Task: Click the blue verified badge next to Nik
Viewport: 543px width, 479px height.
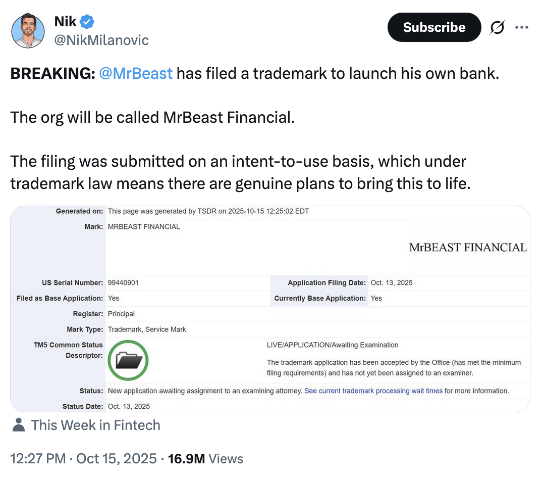Action: coord(86,21)
